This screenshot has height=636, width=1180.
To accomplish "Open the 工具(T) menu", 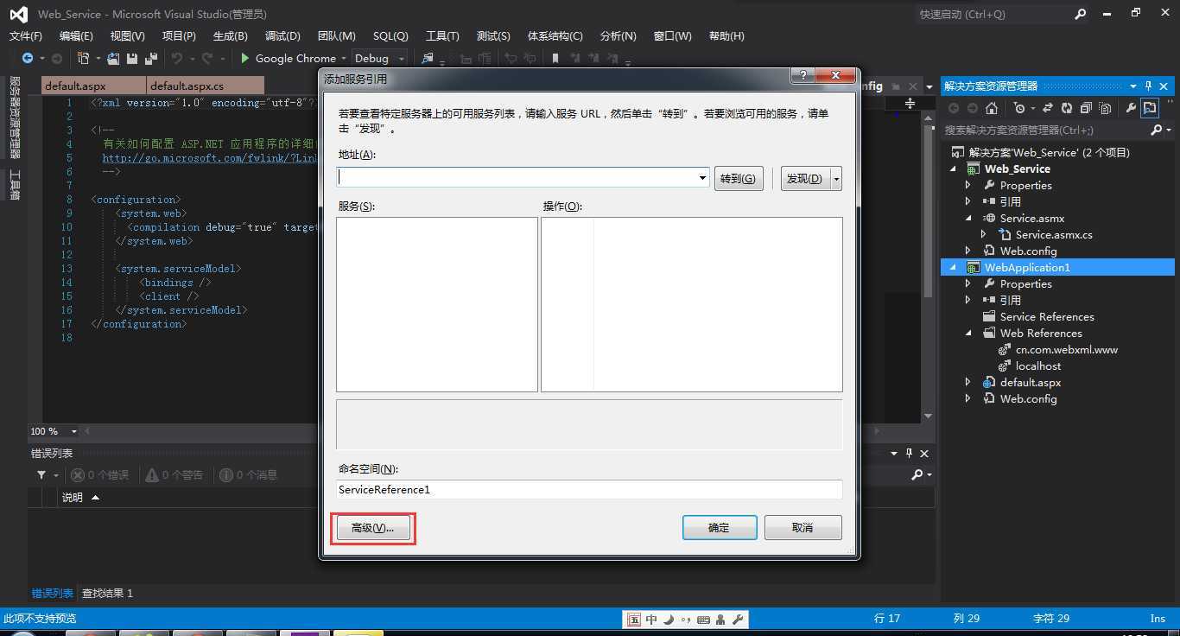I will click(442, 35).
